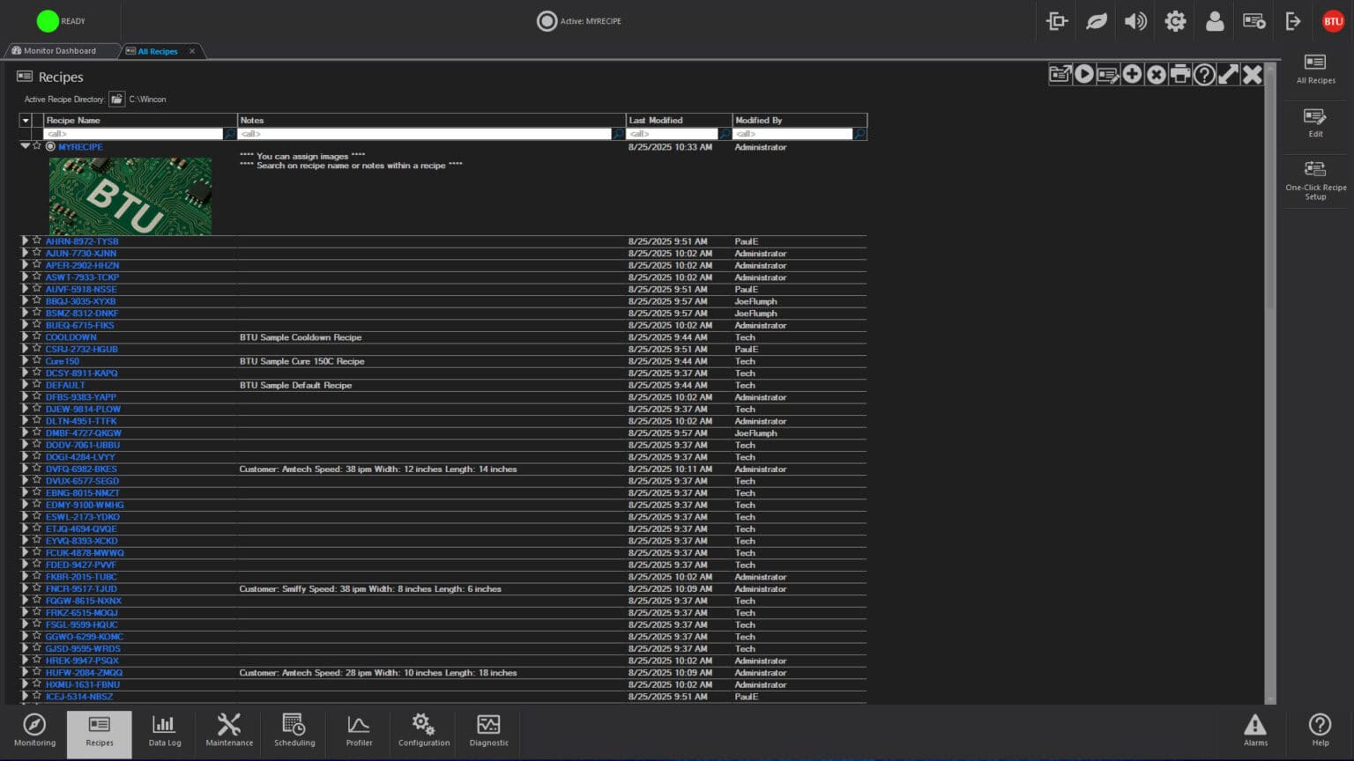Click the Diagnostic icon in bottom navigation
The image size is (1354, 761).
click(488, 731)
